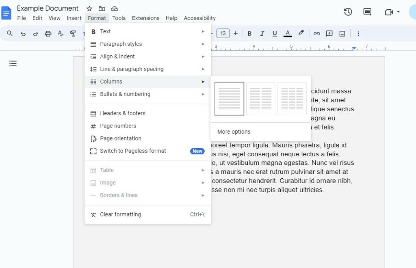
Task: Check the cloud save status icon
Action: click(x=114, y=9)
